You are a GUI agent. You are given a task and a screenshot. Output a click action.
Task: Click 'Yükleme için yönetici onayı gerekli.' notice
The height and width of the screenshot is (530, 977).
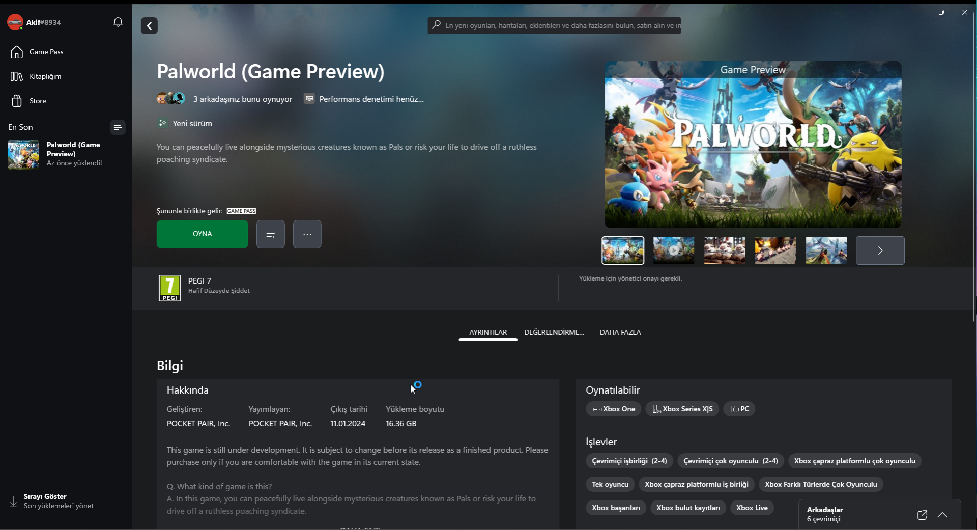630,278
